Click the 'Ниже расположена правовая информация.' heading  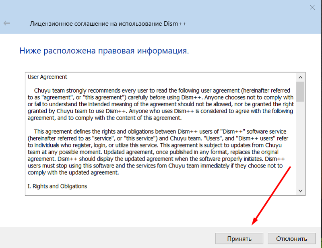pyautogui.click(x=104, y=51)
